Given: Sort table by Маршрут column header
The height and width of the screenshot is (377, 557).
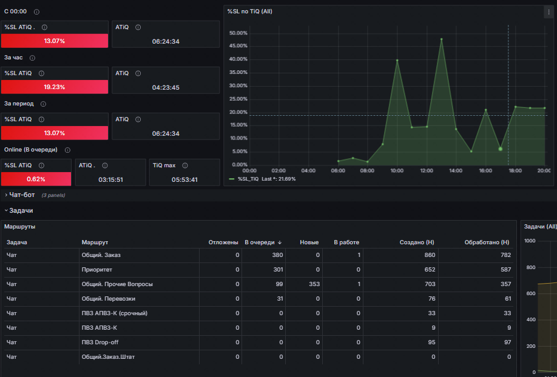Looking at the screenshot, I should pos(95,242).
